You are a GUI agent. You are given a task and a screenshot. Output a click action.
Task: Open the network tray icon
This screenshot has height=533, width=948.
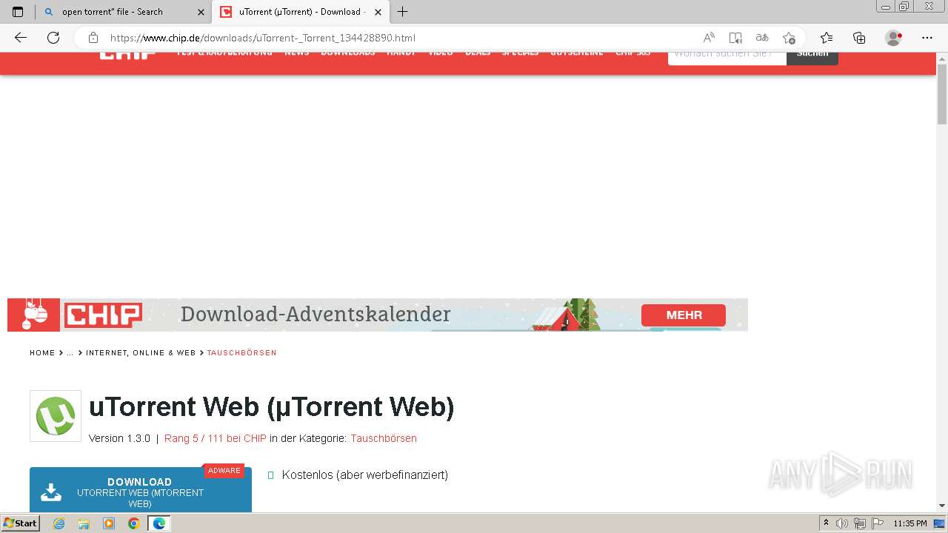[x=860, y=523]
